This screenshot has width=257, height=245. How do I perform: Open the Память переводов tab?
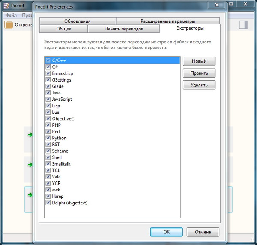(x=124, y=29)
